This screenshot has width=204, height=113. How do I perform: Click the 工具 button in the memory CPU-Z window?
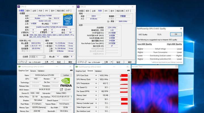106,62
